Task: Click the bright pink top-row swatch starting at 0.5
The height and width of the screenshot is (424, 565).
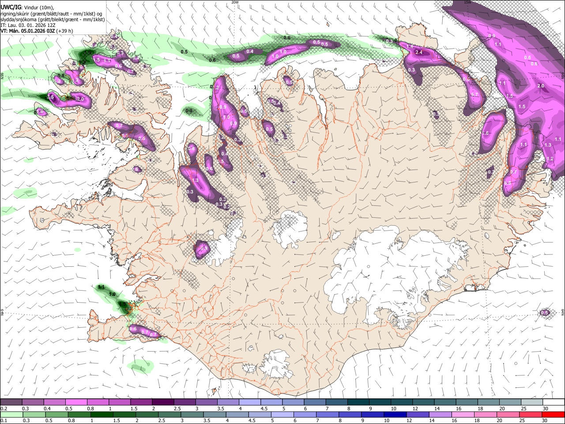Action: [x=76, y=402]
